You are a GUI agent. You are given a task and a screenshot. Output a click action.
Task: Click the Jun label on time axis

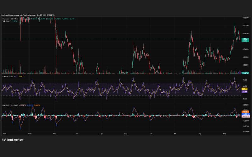point(151,134)
